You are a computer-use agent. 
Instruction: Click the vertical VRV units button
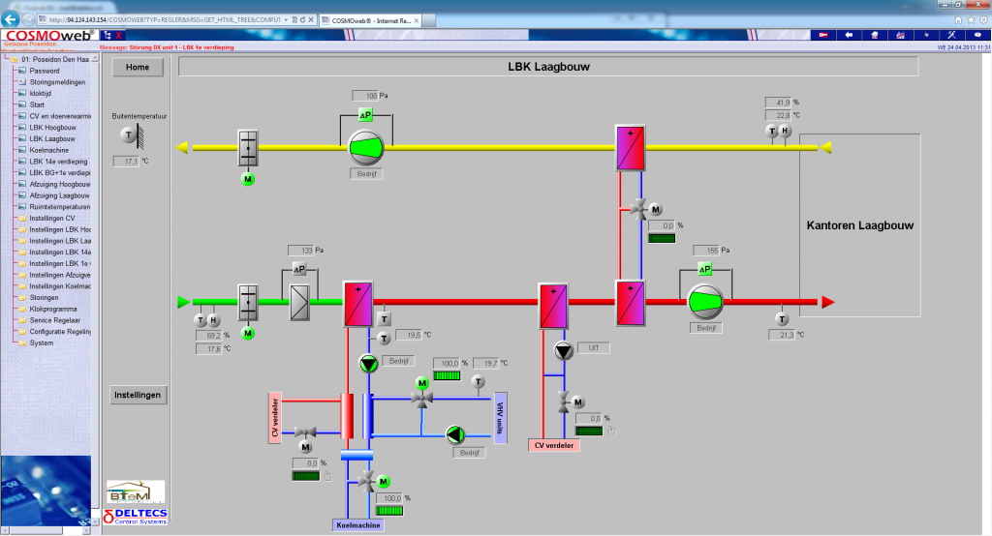click(500, 418)
